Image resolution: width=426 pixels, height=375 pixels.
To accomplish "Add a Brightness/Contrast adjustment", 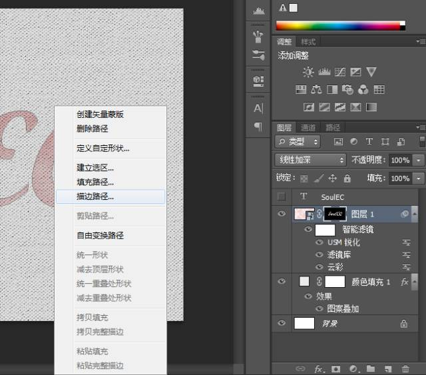I will point(308,72).
